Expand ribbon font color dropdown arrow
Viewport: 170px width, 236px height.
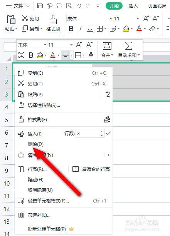[145, 28]
